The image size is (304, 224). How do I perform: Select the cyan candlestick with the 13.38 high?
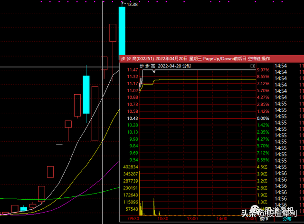[122, 33]
